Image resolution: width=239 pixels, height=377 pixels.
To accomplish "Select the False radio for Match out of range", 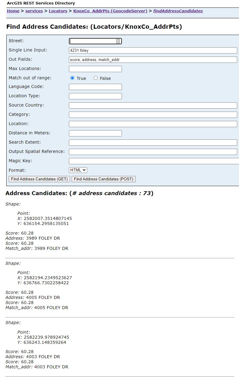I will [x=96, y=78].
